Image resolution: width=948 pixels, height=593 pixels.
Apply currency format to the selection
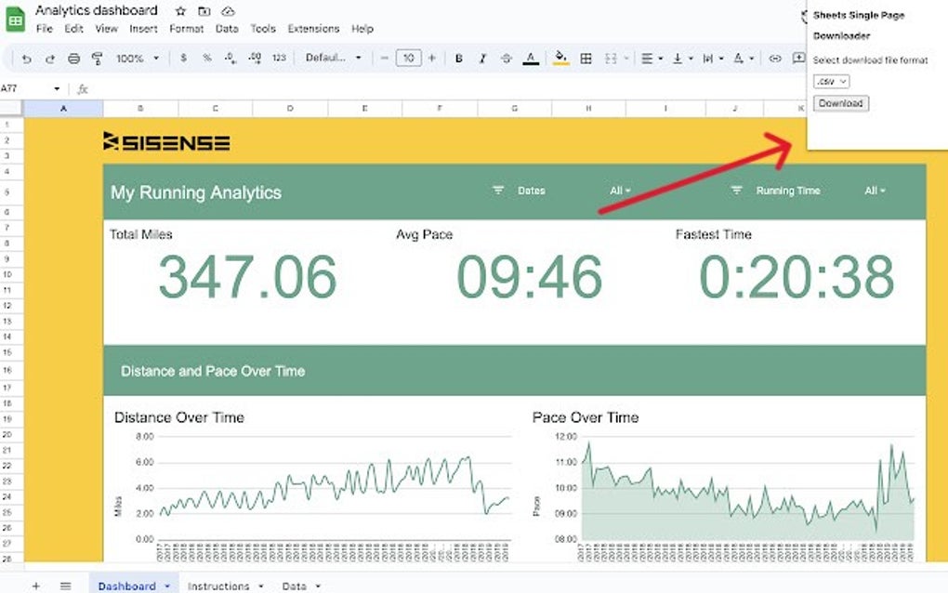pos(184,58)
